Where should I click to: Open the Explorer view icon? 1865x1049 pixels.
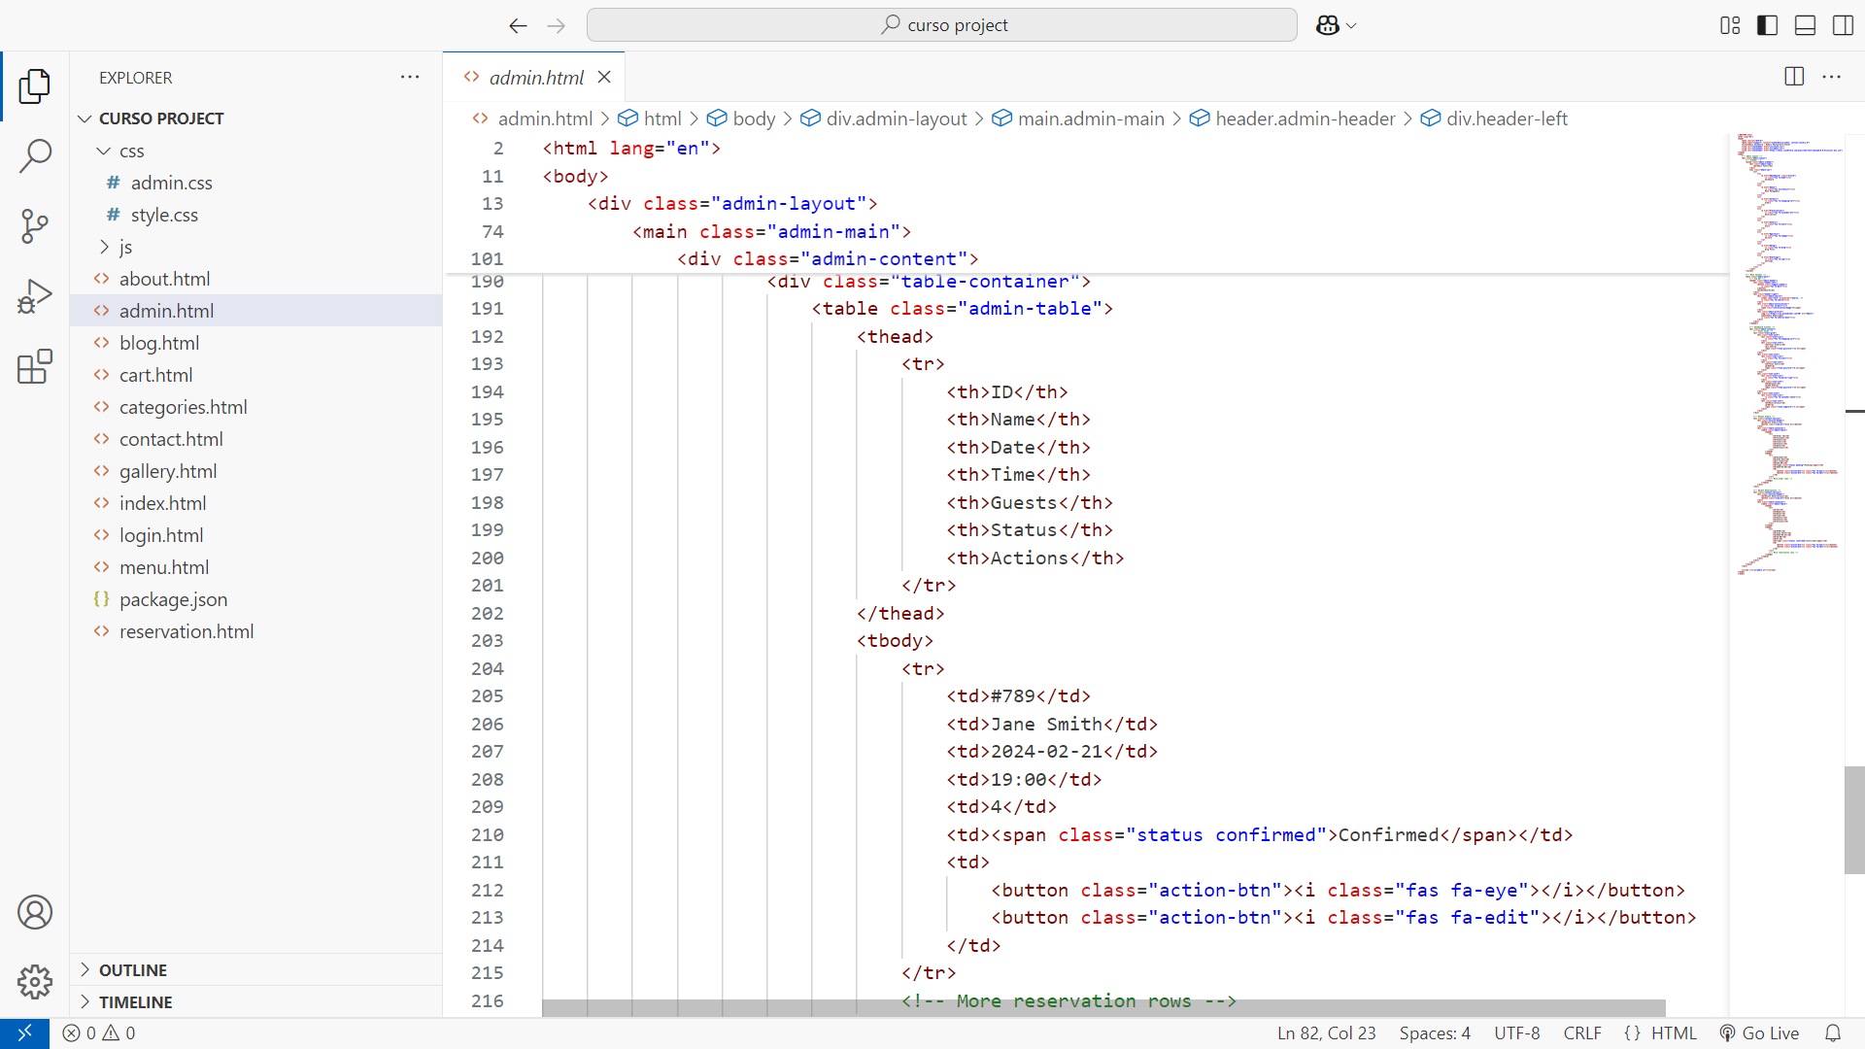pyautogui.click(x=35, y=85)
